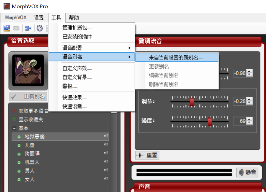Expand the 语音配置 submenu arrow

pyautogui.click(x=129, y=48)
